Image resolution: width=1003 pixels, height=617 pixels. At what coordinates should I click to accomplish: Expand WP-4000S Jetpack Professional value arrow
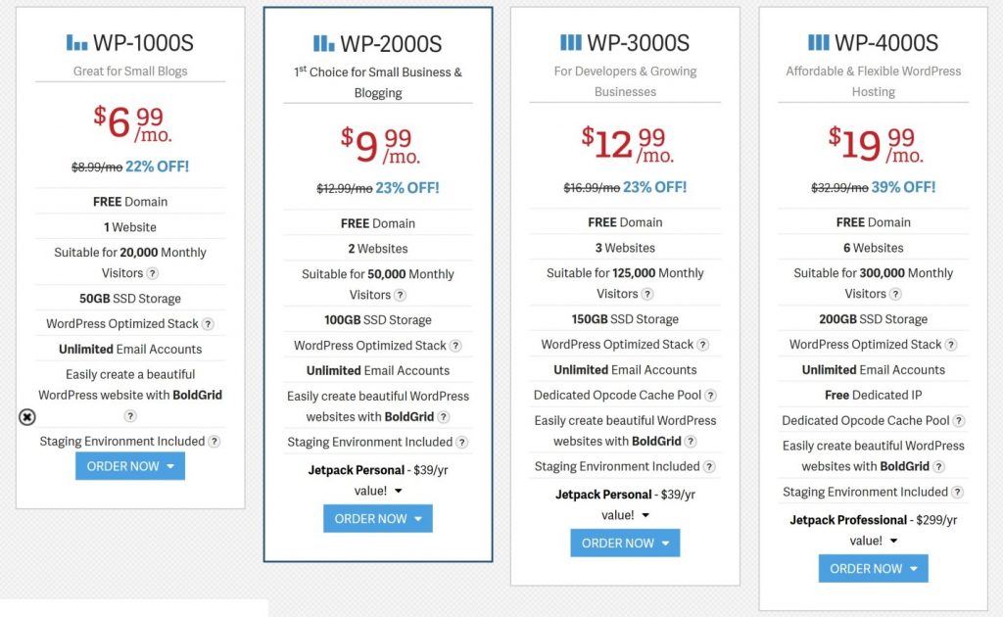pos(893,541)
